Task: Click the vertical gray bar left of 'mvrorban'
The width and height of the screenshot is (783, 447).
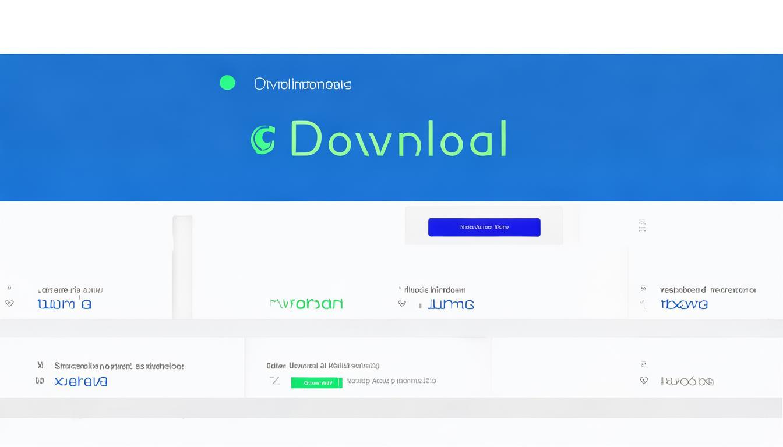Action: [182, 267]
